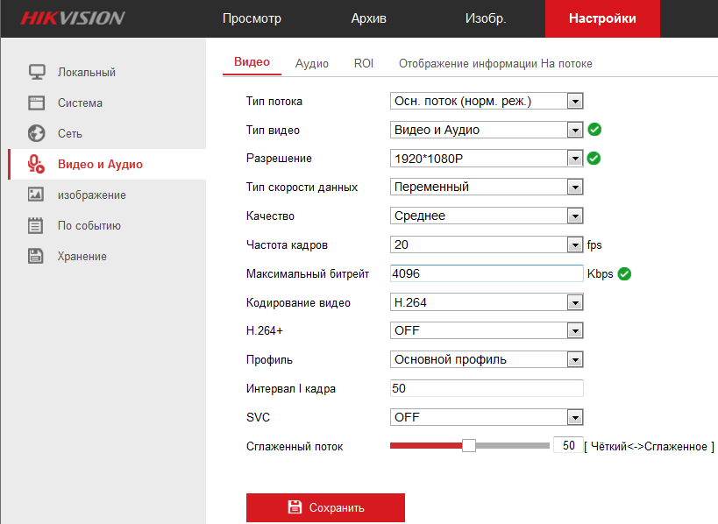Click the monitor icon beside Локальный
The height and width of the screenshot is (524, 718).
tap(36, 72)
